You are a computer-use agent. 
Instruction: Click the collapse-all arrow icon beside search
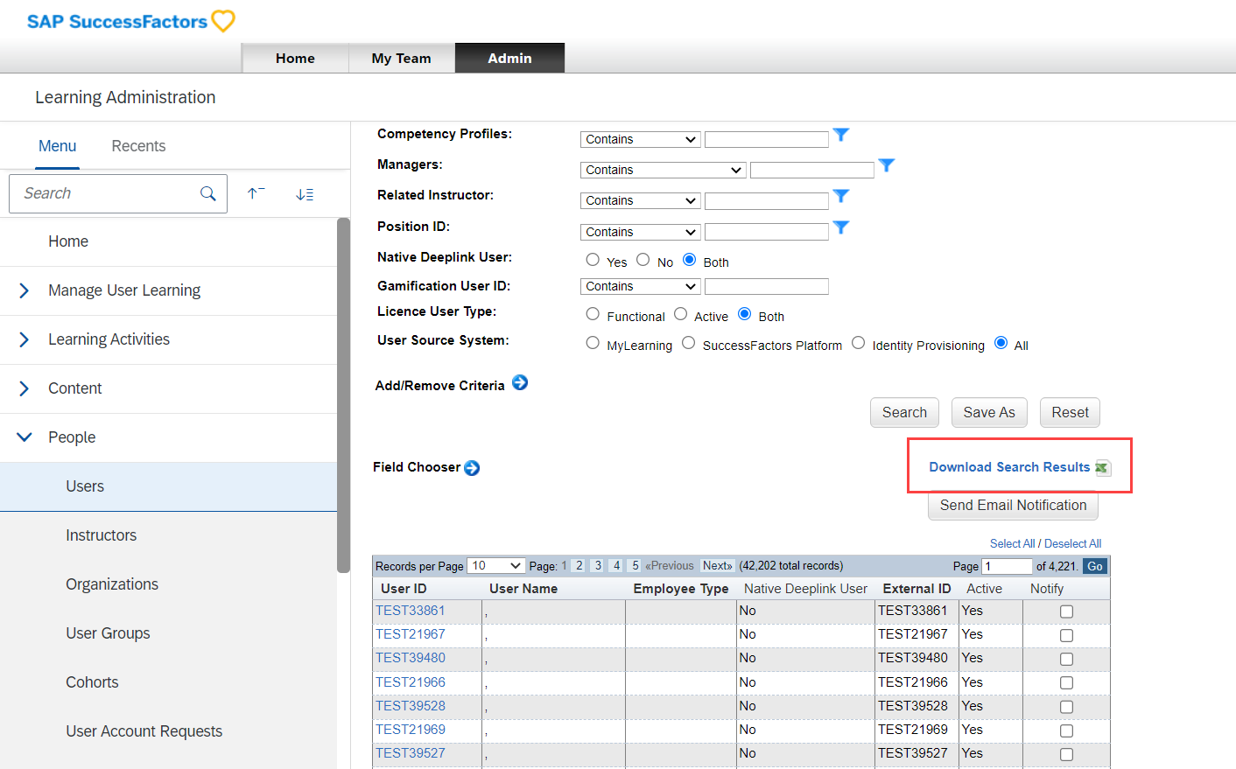coord(256,193)
